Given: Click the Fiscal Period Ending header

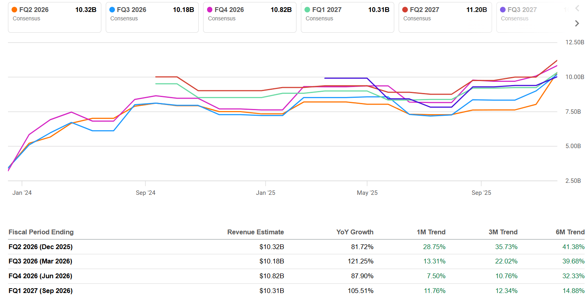Looking at the screenshot, I should point(41,232).
